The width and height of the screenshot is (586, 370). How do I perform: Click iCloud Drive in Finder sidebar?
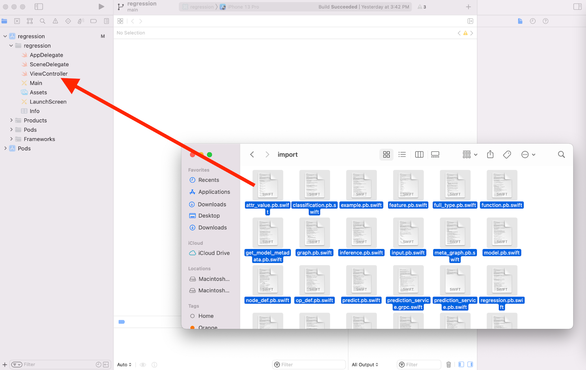pyautogui.click(x=214, y=253)
